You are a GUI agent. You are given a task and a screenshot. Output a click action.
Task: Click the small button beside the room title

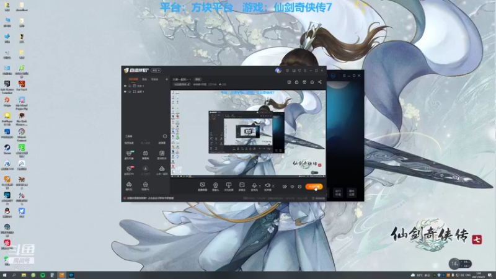(x=198, y=79)
